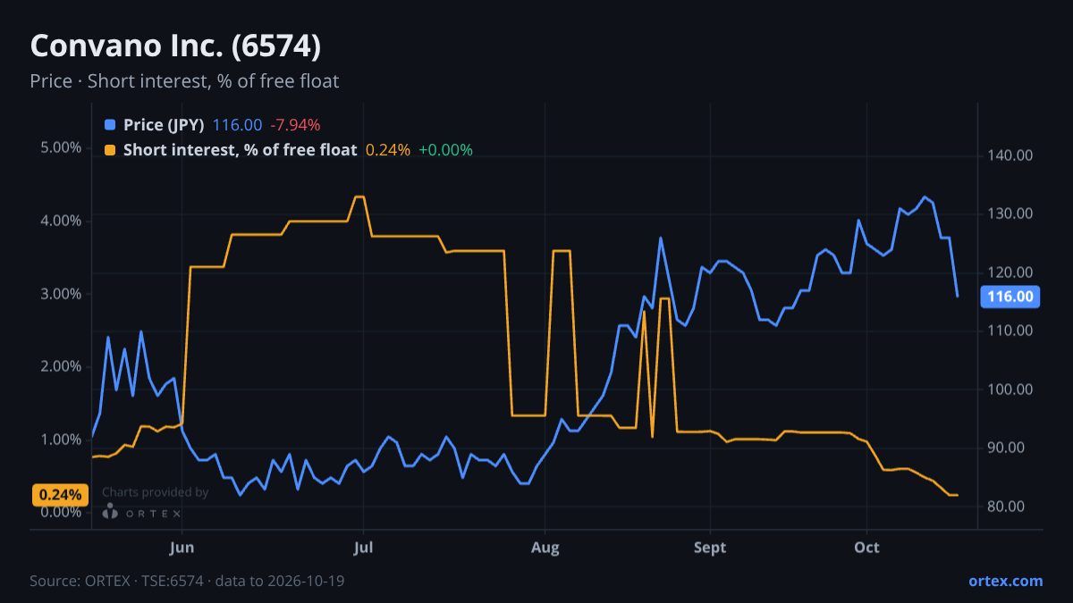Click the orange Short interest legend swatch
The image size is (1073, 603).
110,150
